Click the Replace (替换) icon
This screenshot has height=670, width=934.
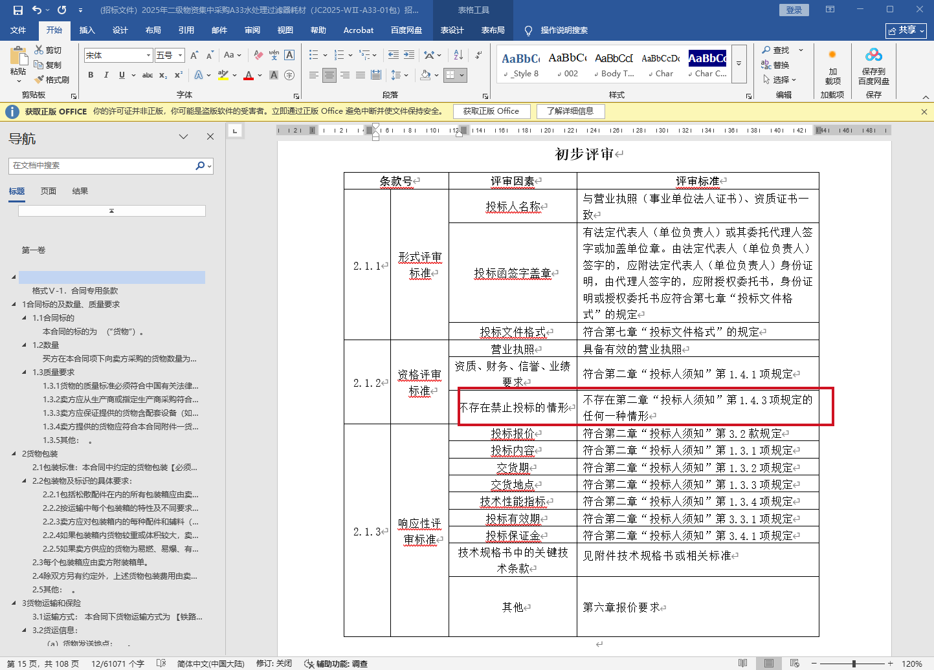click(767, 65)
